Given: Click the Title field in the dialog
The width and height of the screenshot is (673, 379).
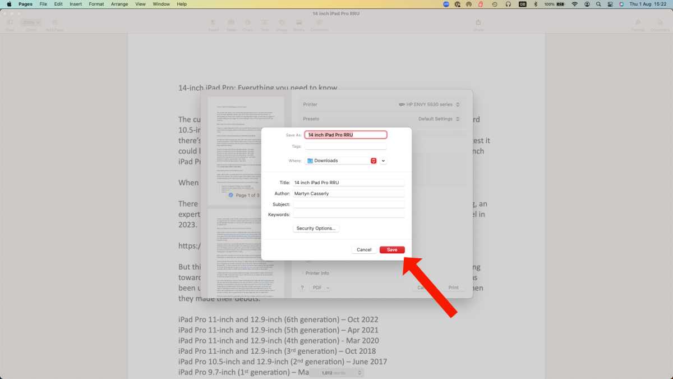Looking at the screenshot, I should 348,182.
